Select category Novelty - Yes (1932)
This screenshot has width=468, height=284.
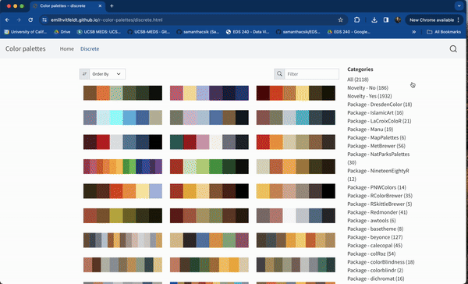coord(370,96)
